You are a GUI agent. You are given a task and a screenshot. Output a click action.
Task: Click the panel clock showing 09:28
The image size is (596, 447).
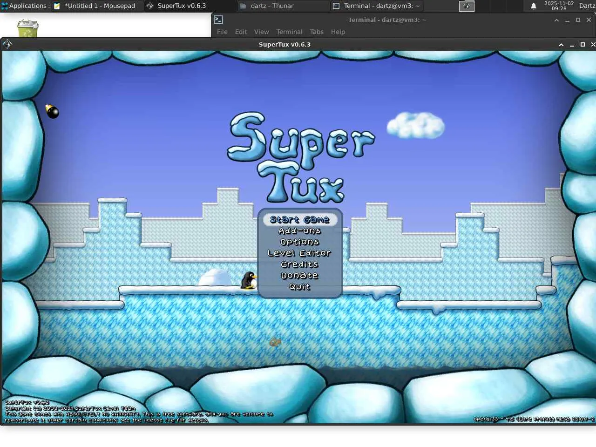click(559, 6)
